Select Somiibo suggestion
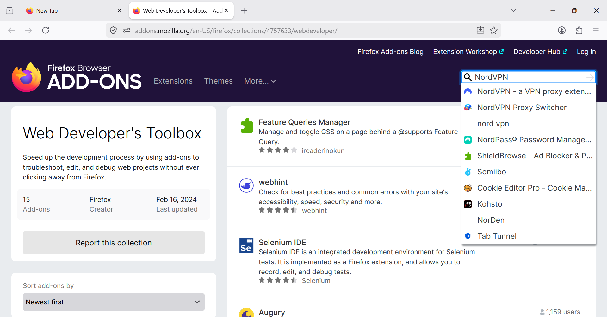The image size is (607, 317). [529, 172]
